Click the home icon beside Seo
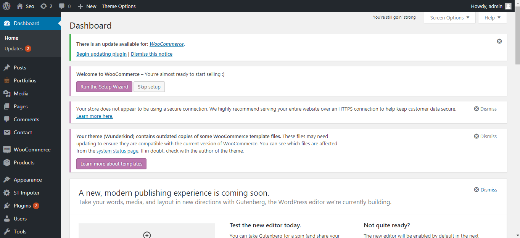520x238 pixels. pos(20,6)
